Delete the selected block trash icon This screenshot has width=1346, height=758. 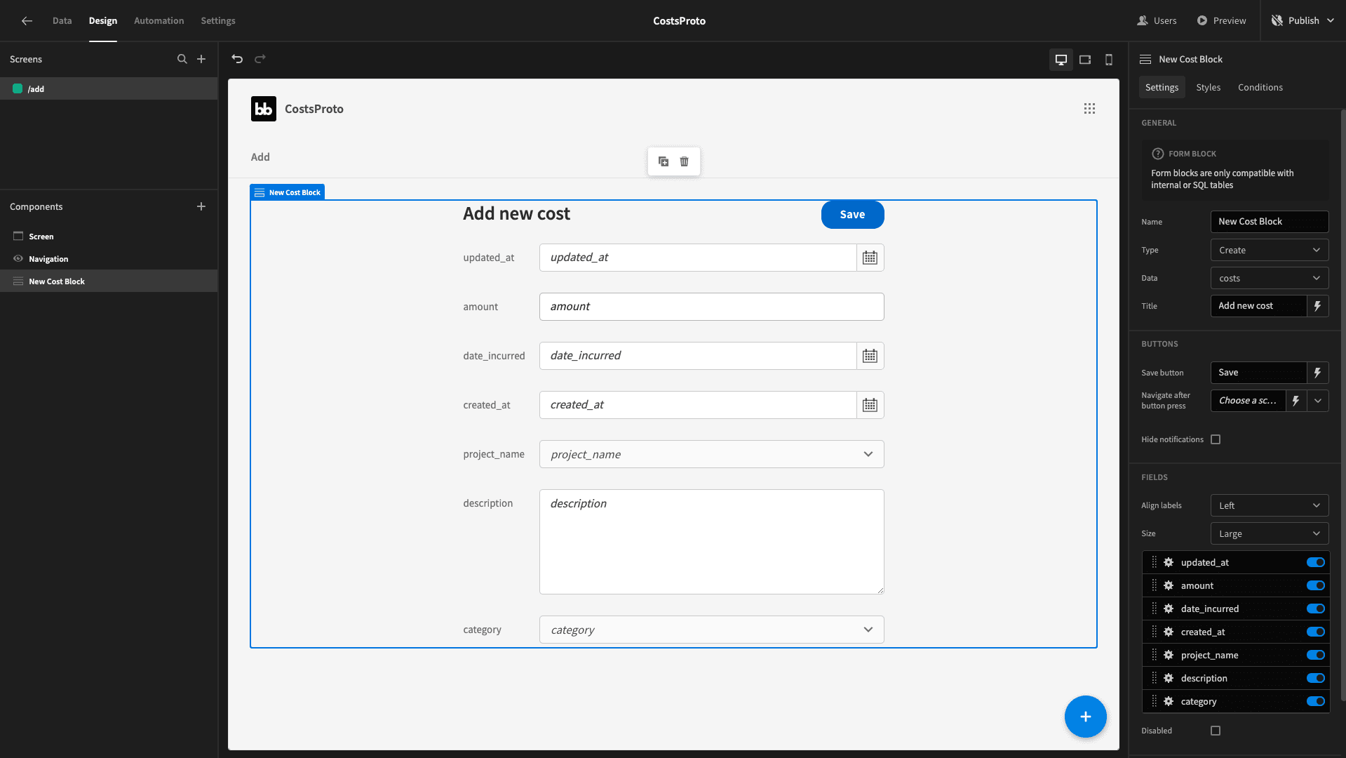click(x=685, y=161)
